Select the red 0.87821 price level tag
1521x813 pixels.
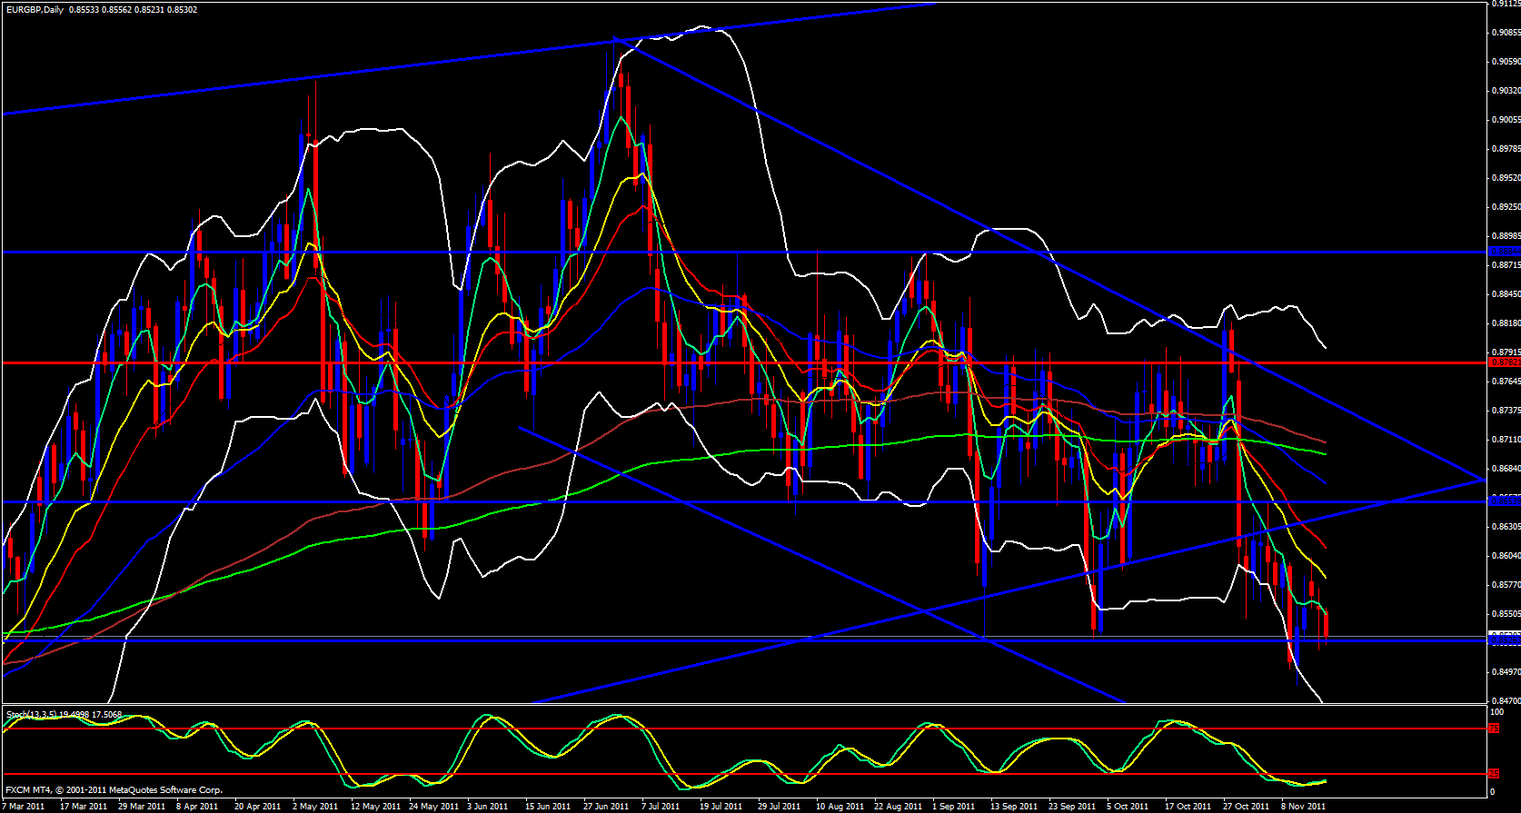click(x=1505, y=362)
